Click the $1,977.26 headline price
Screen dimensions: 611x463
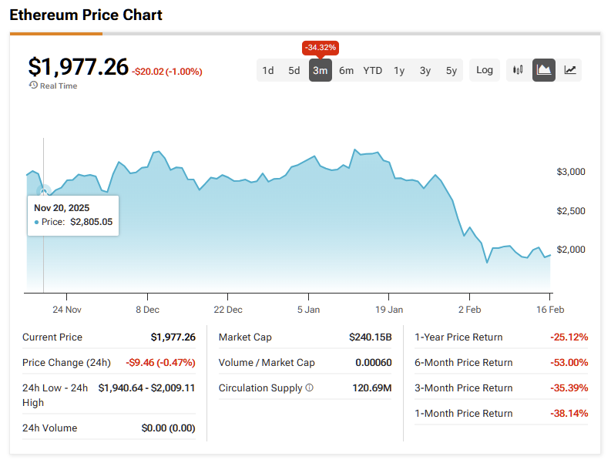(x=78, y=67)
